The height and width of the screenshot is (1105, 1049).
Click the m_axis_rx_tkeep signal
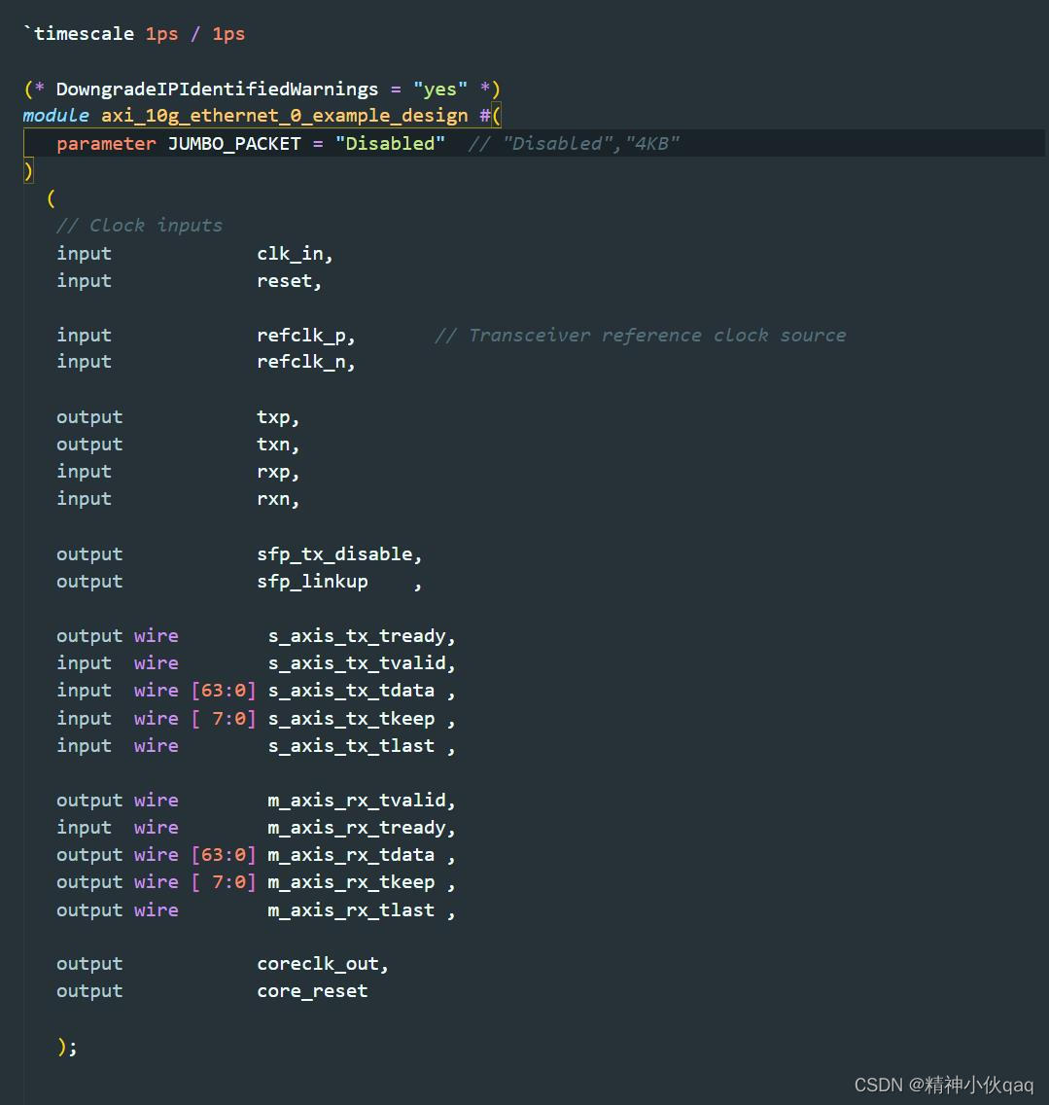[x=351, y=882]
